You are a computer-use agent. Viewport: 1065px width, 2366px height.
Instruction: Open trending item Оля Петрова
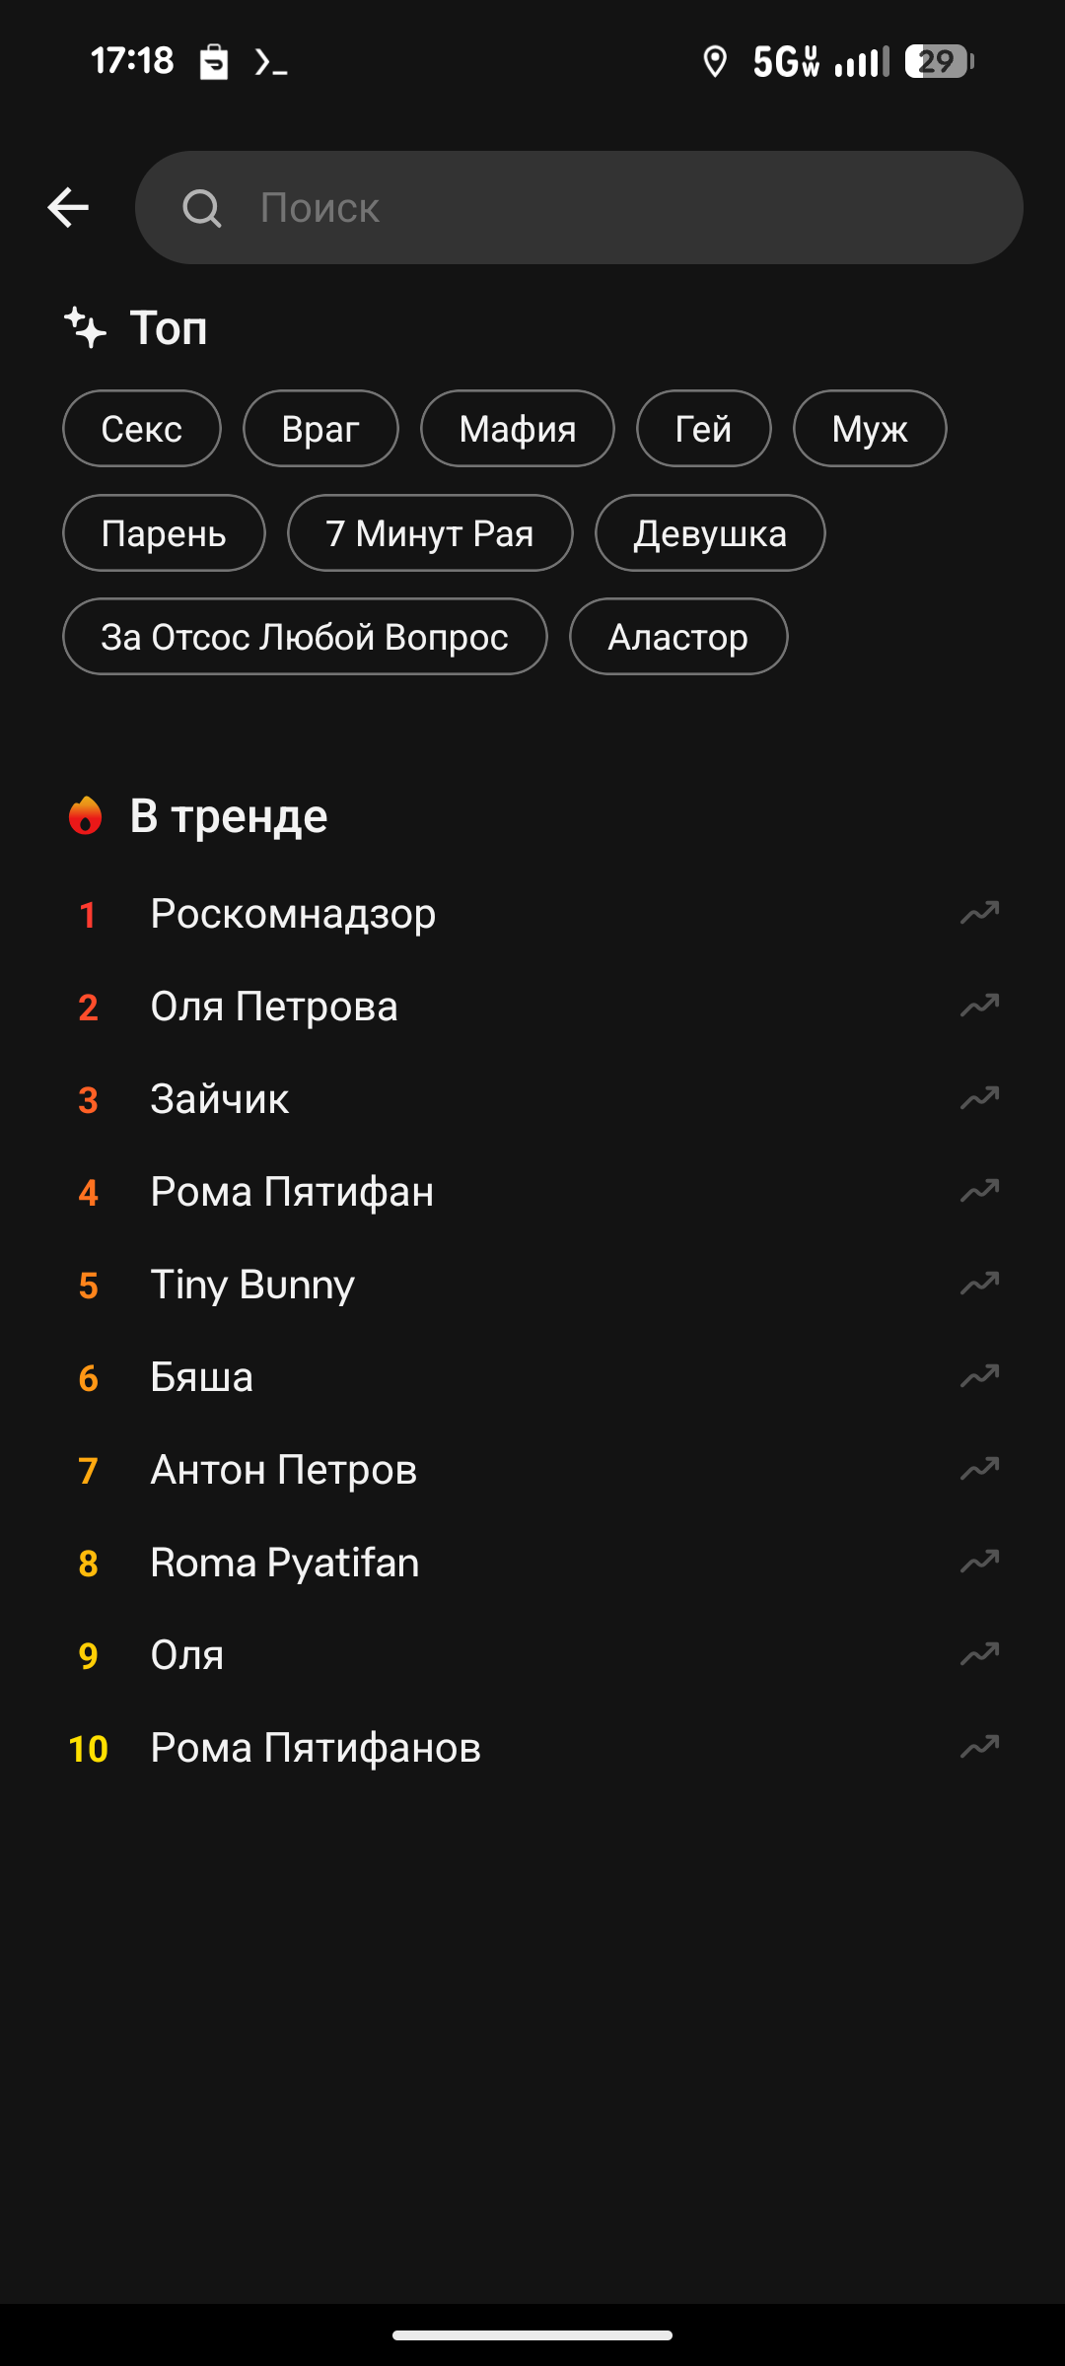(274, 1007)
